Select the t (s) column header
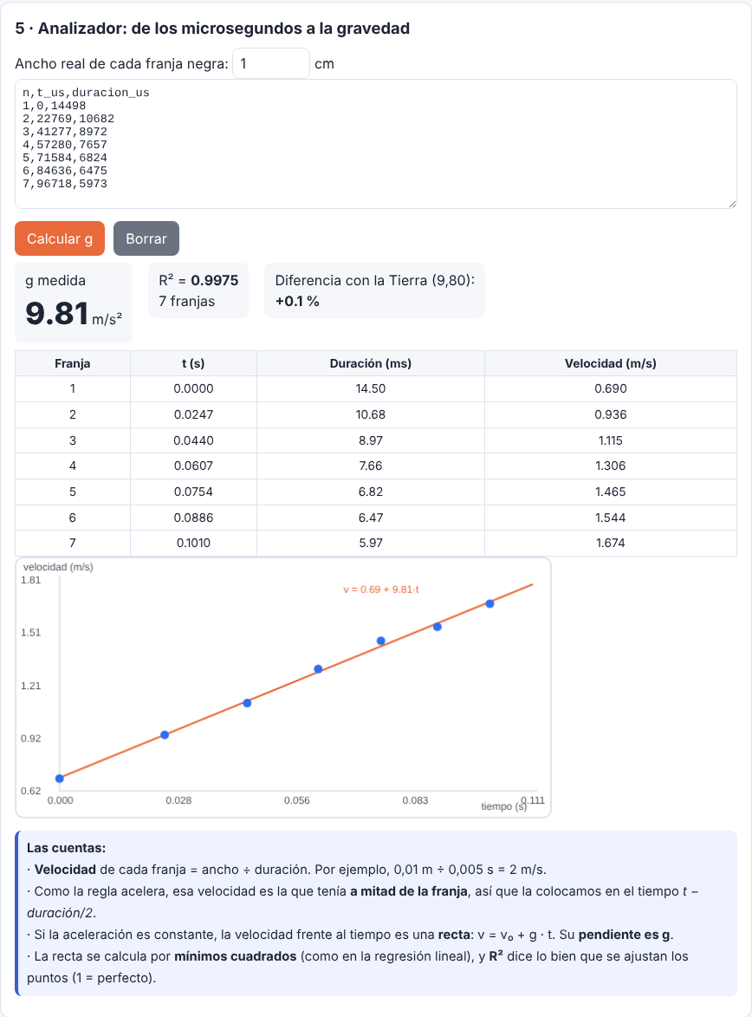Screen dimensions: 752x1017 click(x=193, y=363)
